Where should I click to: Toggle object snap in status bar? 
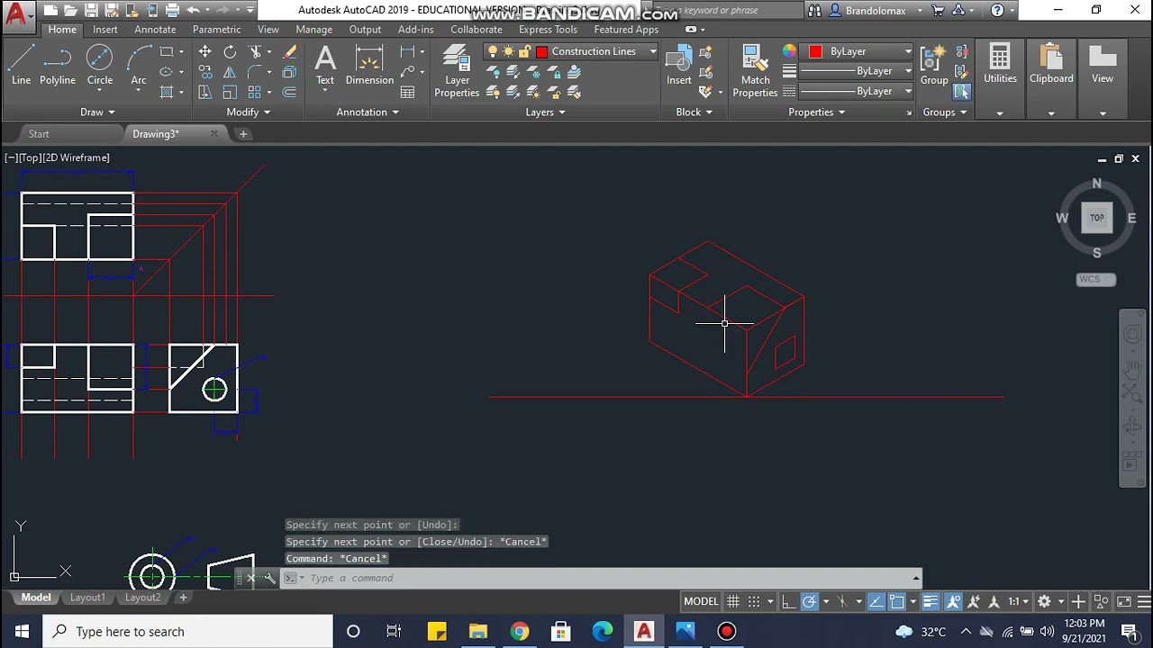tap(896, 601)
